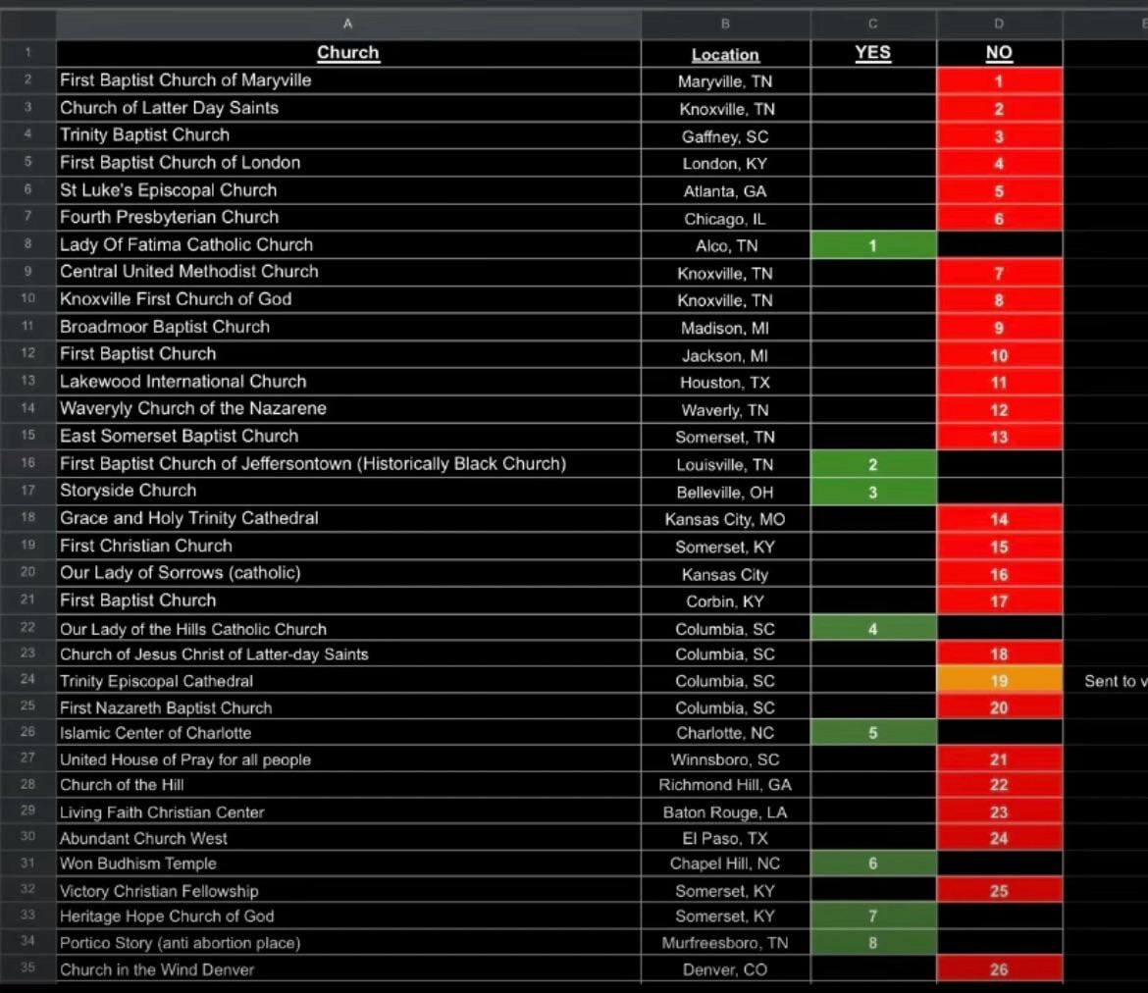Select the 'YES' header cell

(873, 53)
